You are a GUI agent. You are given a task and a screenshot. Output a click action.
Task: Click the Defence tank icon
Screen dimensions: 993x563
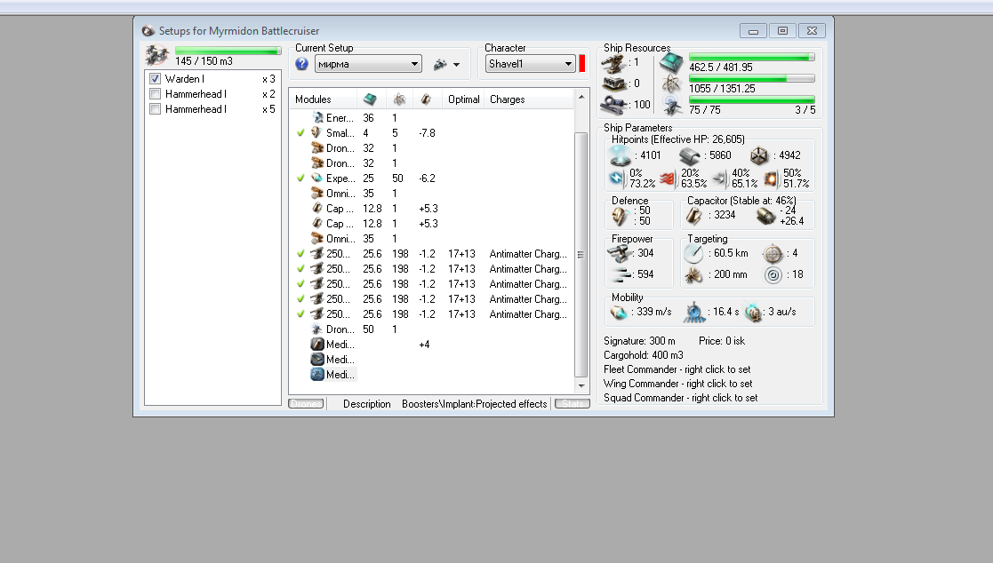tap(620, 217)
